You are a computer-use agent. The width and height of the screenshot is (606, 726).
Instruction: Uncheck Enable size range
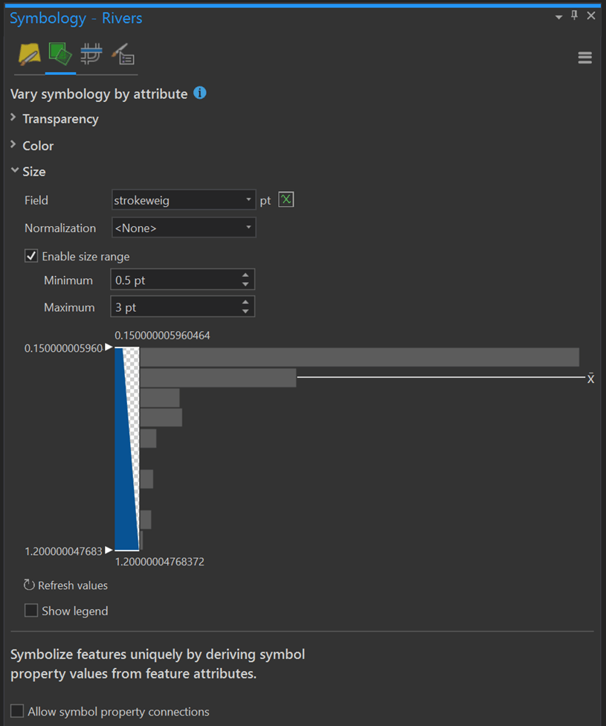click(x=31, y=256)
